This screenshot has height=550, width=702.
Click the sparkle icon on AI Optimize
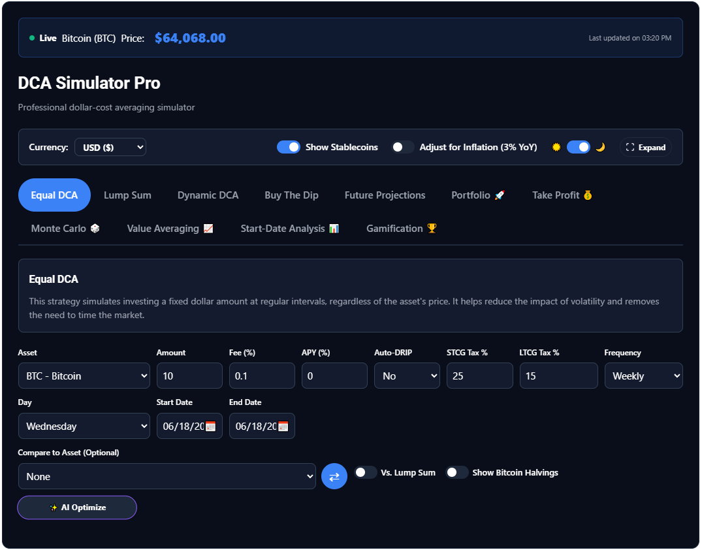coord(54,508)
